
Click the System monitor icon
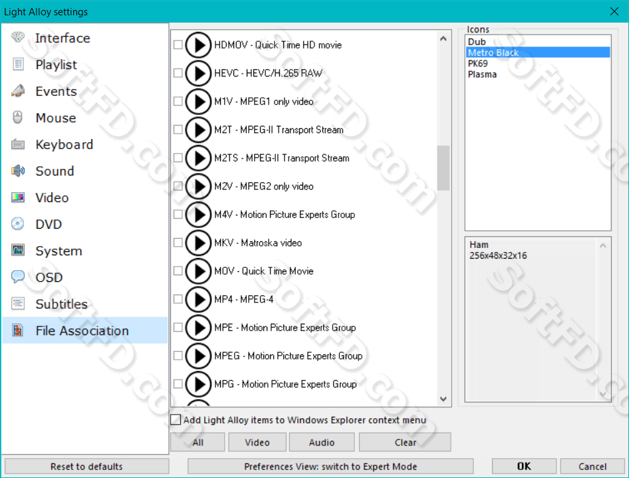[x=18, y=250]
